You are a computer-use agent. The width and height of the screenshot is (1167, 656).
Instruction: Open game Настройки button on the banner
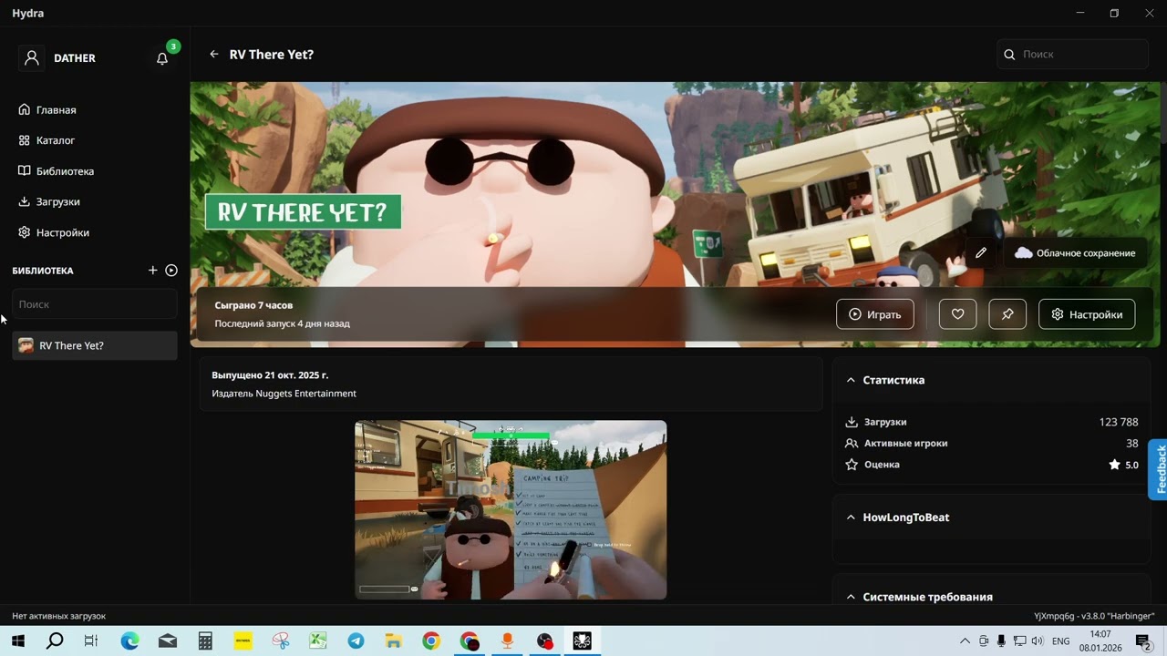coord(1087,314)
